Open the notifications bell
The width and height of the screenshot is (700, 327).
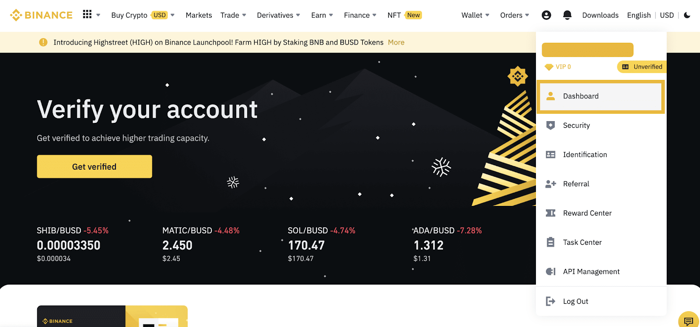567,15
